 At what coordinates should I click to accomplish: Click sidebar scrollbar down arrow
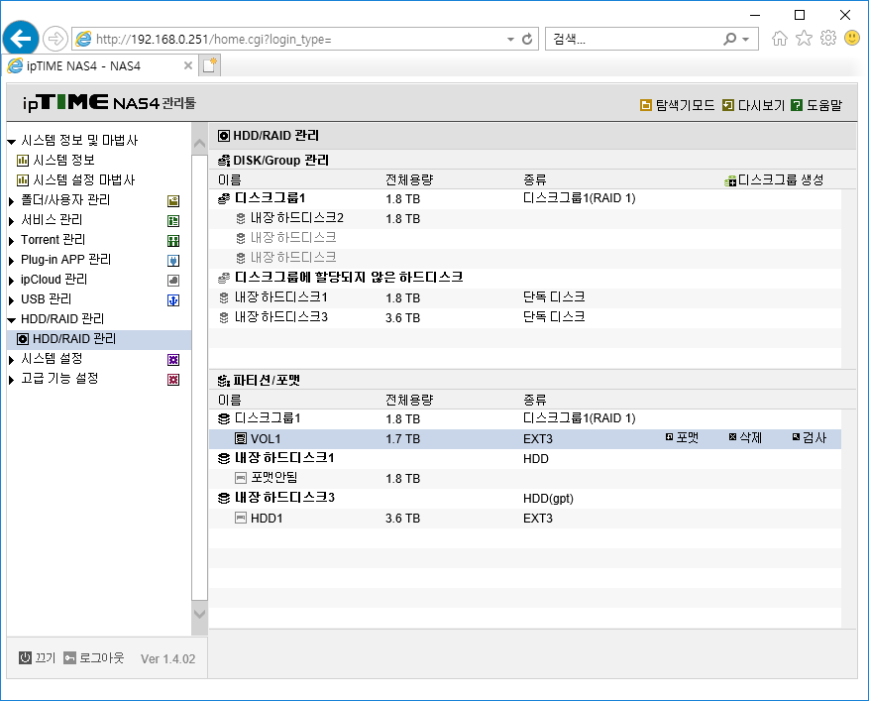[199, 614]
